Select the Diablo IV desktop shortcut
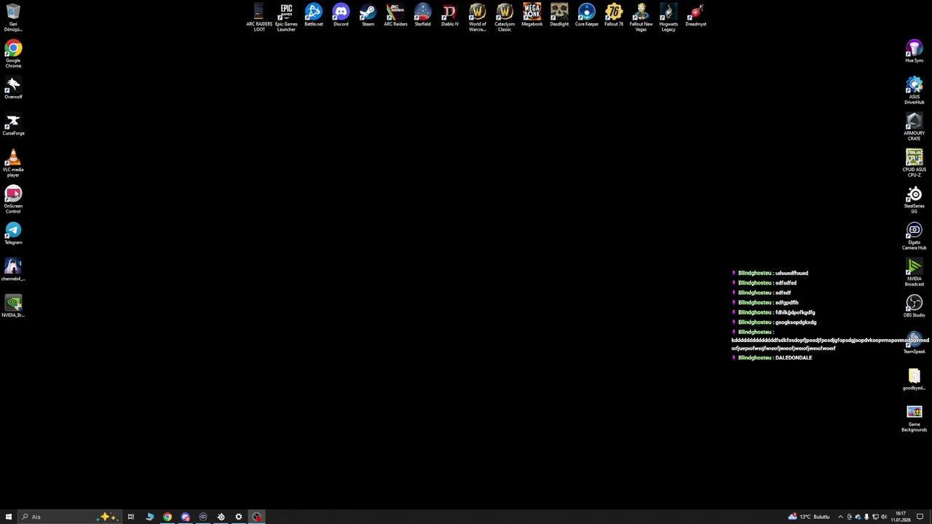 [x=450, y=15]
